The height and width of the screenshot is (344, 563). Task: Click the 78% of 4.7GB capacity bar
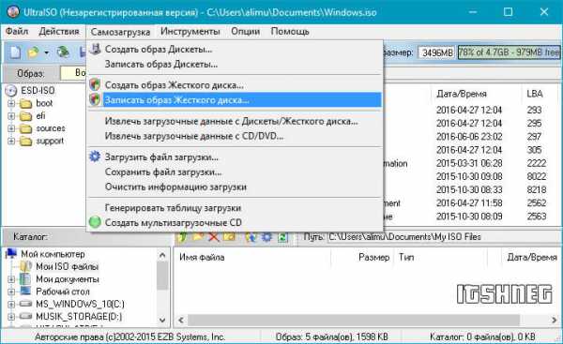coord(509,52)
